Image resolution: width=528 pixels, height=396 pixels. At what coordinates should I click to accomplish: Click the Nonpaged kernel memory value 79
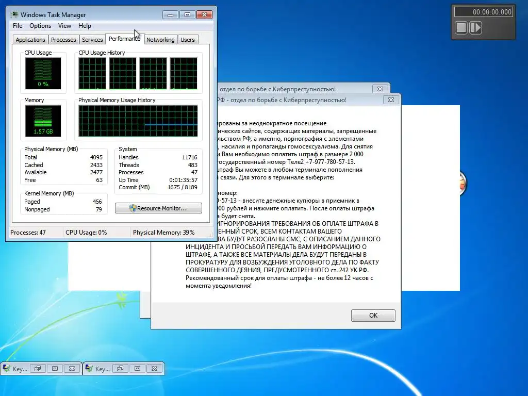pyautogui.click(x=98, y=209)
